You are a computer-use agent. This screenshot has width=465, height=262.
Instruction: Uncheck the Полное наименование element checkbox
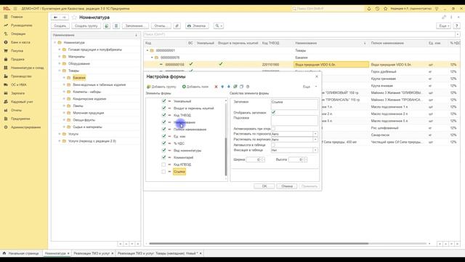(163, 130)
